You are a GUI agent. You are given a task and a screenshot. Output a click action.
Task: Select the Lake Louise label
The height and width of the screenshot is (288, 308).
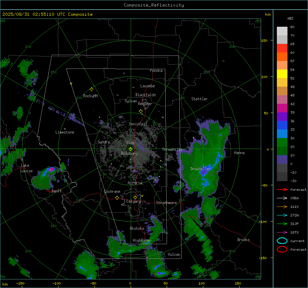coord(26,168)
